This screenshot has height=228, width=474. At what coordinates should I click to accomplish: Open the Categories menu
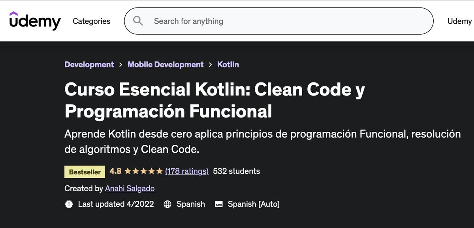click(x=92, y=21)
